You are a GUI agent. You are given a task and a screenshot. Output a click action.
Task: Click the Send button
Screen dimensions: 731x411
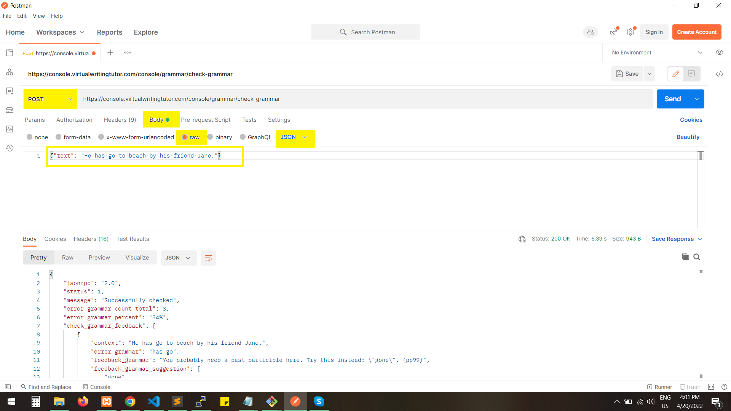coord(672,99)
